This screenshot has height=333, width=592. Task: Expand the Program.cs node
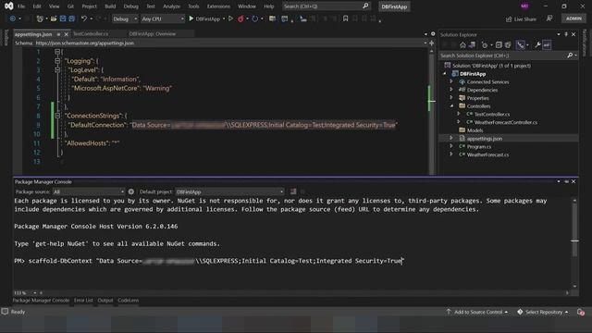451,146
